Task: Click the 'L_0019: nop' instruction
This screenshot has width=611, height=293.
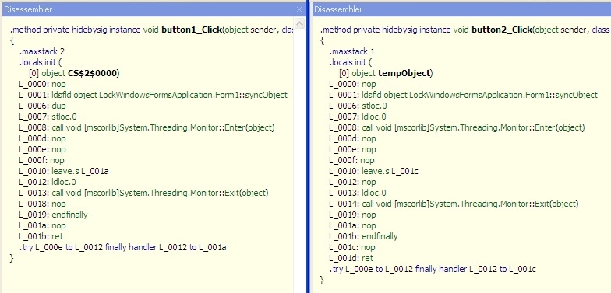Action: pos(352,215)
